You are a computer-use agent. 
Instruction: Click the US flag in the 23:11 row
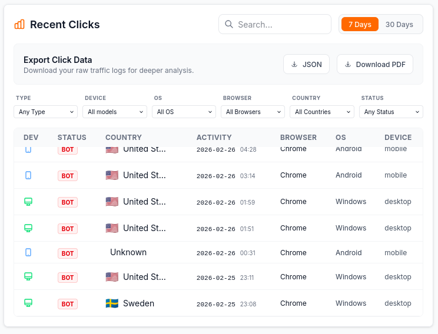coord(112,277)
